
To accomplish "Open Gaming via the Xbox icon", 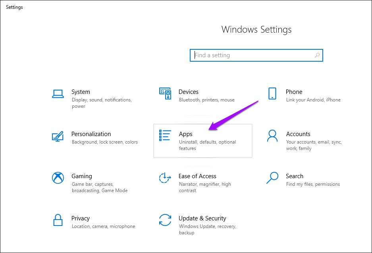I will [x=58, y=178].
